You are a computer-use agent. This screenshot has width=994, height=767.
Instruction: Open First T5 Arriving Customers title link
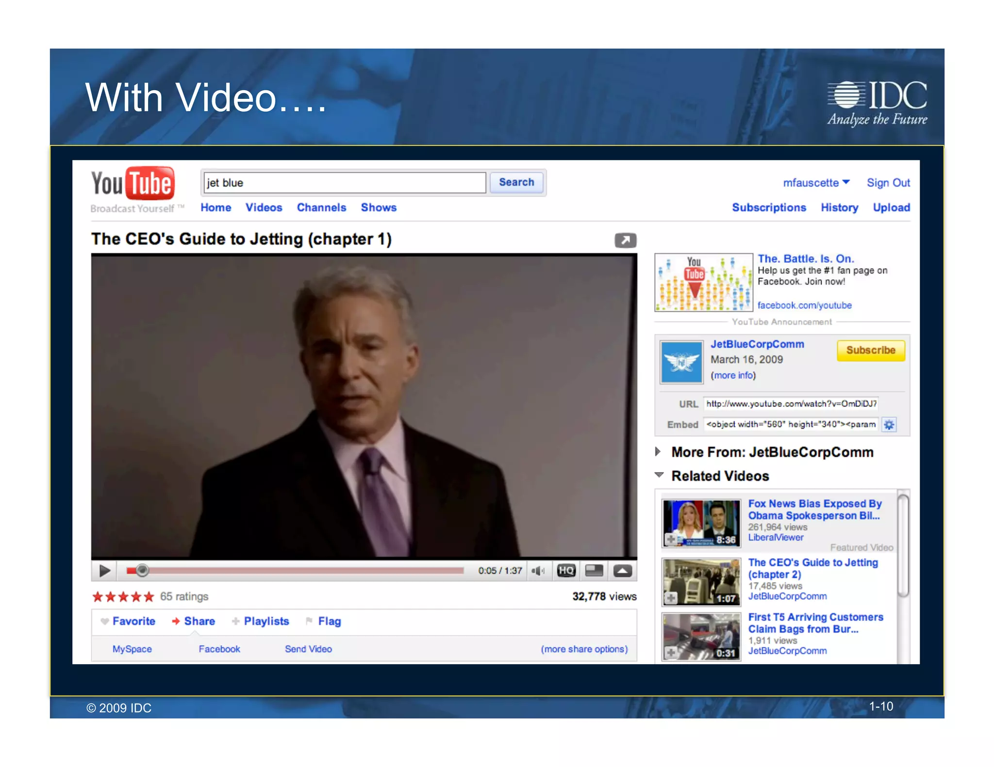815,623
